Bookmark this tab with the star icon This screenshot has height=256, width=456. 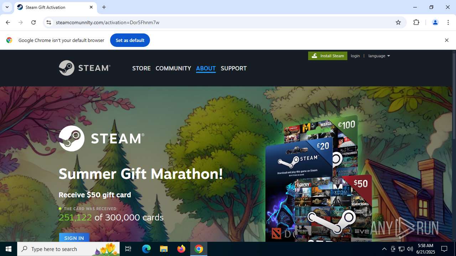coord(398,22)
